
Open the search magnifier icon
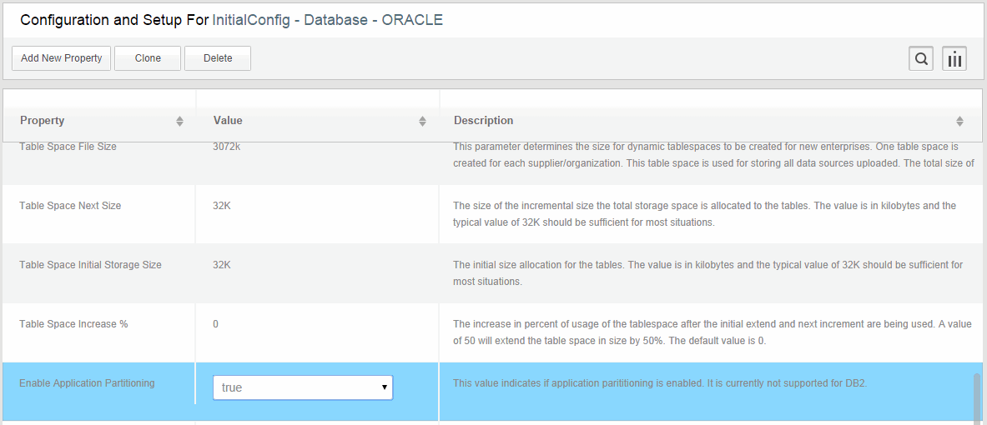click(921, 59)
